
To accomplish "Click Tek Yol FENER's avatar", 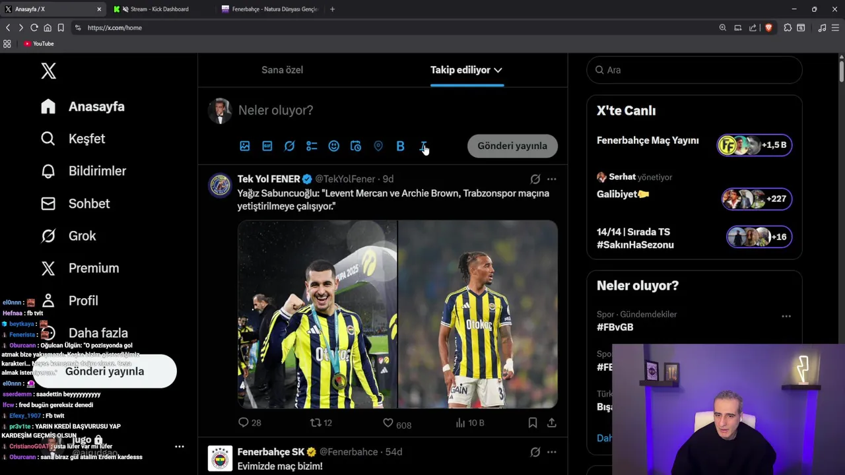I will [220, 185].
